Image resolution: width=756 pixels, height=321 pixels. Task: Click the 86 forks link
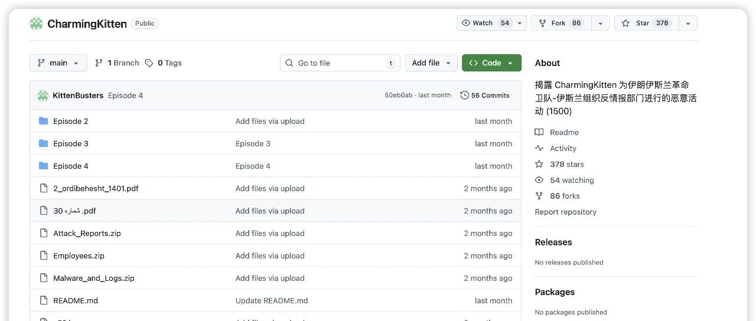point(565,196)
